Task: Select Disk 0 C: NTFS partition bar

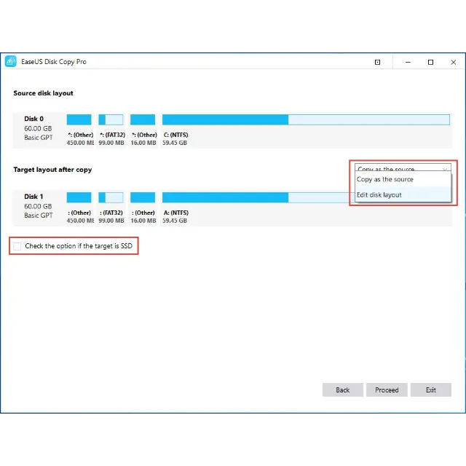Action: 305,120
